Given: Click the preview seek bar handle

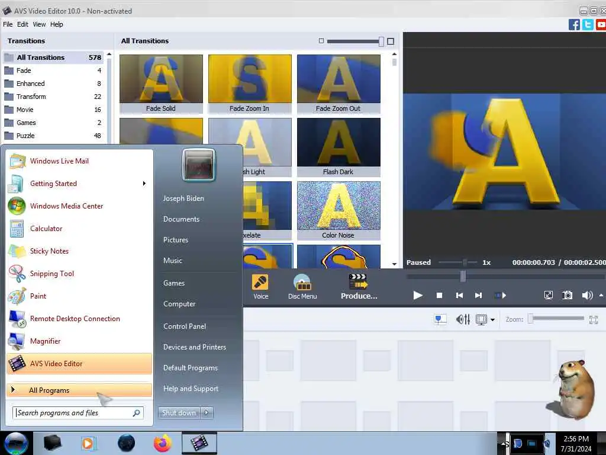Looking at the screenshot, I should pyautogui.click(x=463, y=276).
